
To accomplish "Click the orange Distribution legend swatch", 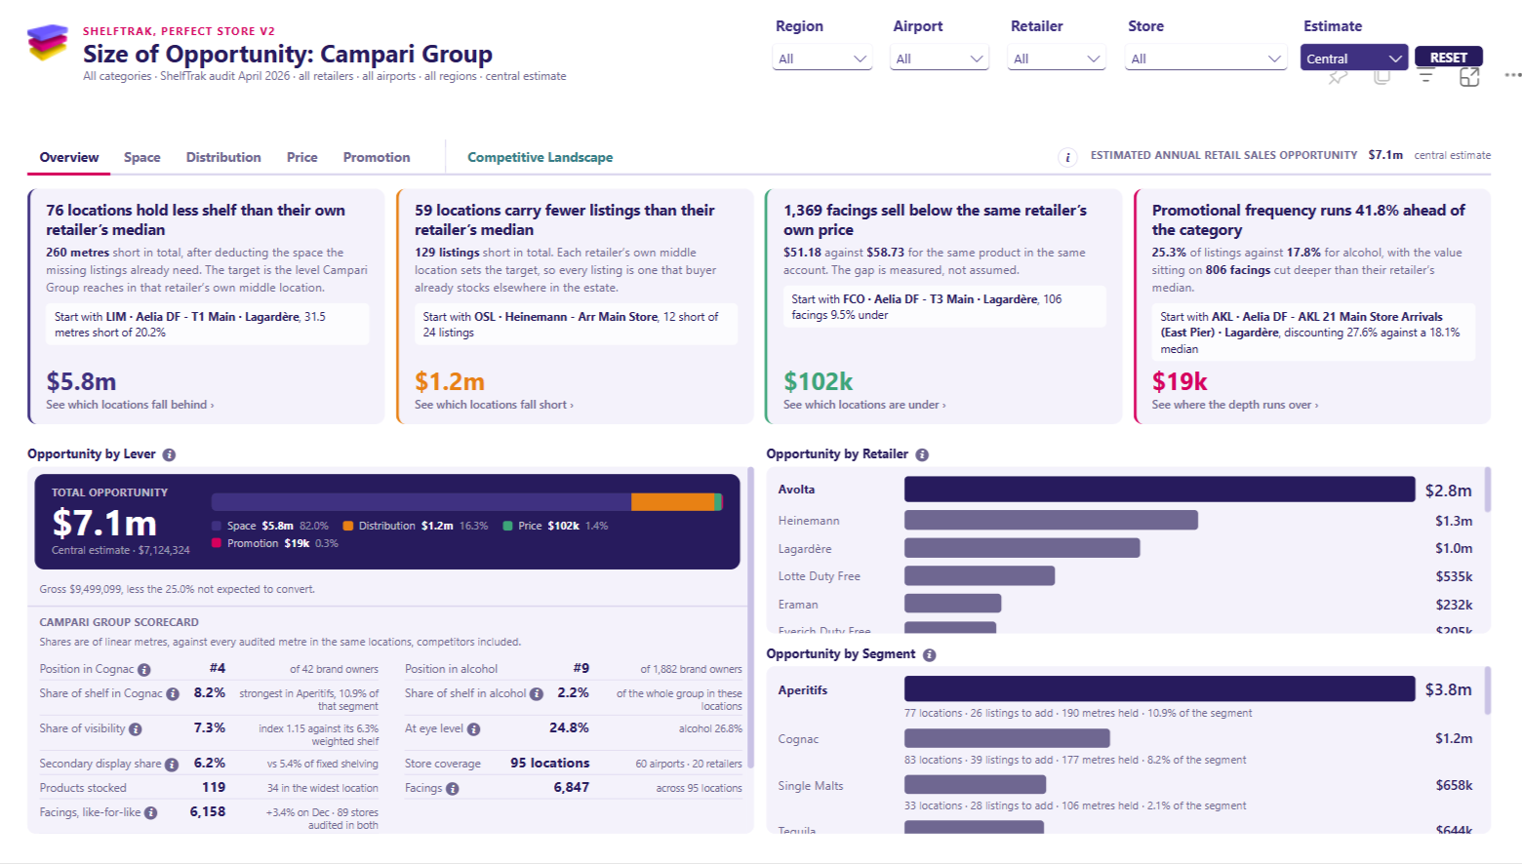I will [348, 526].
